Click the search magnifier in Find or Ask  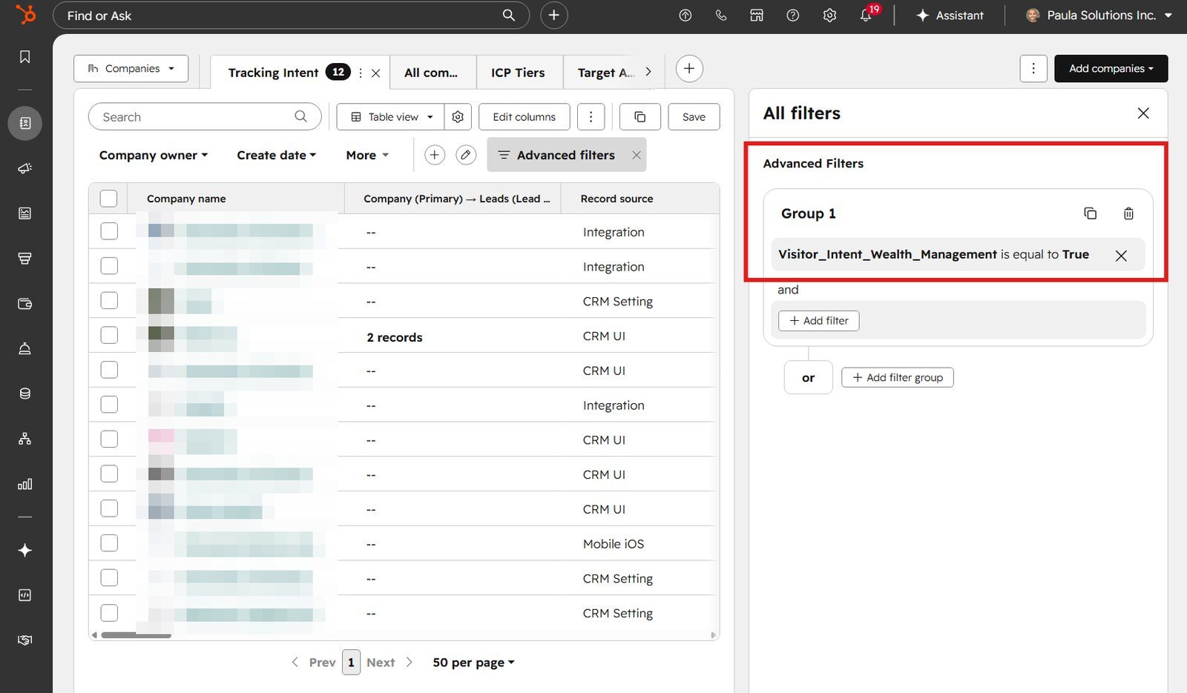[x=508, y=15]
